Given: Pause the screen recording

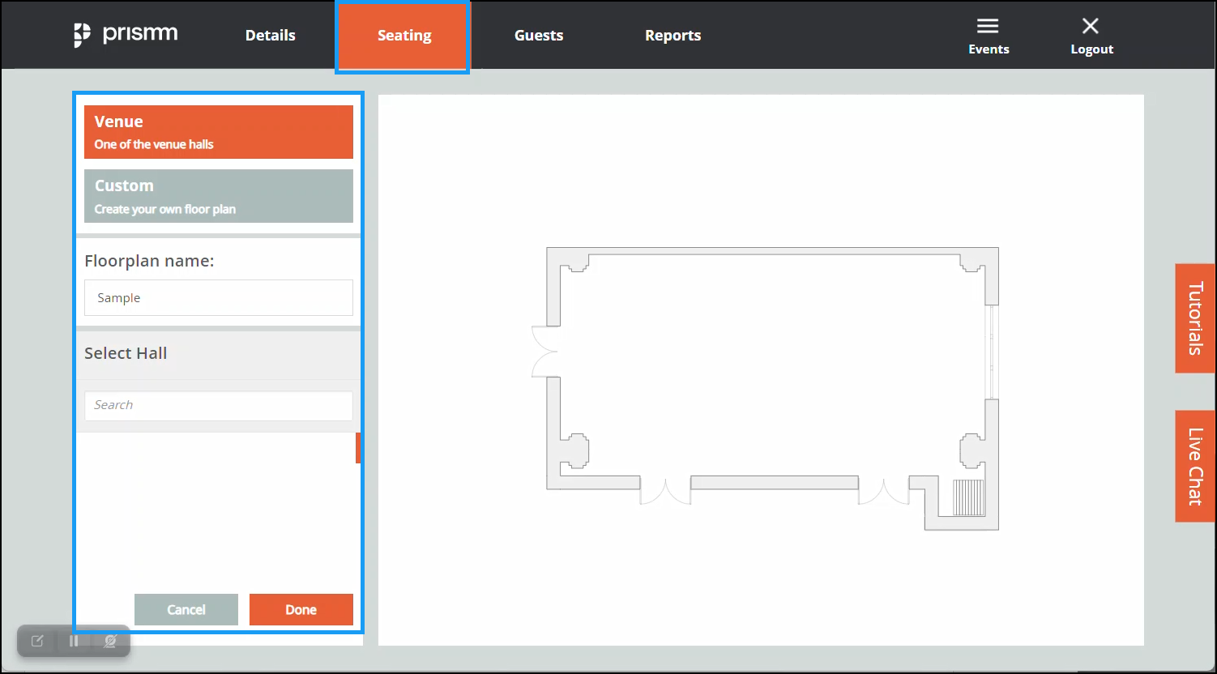Looking at the screenshot, I should pos(74,641).
